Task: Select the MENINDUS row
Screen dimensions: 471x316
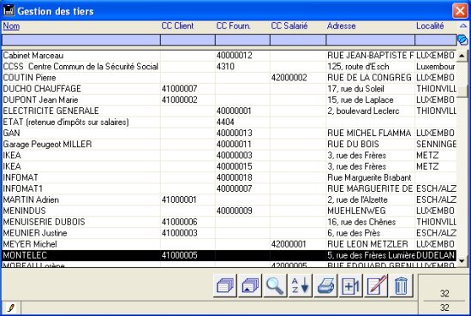Action: [x=230, y=211]
